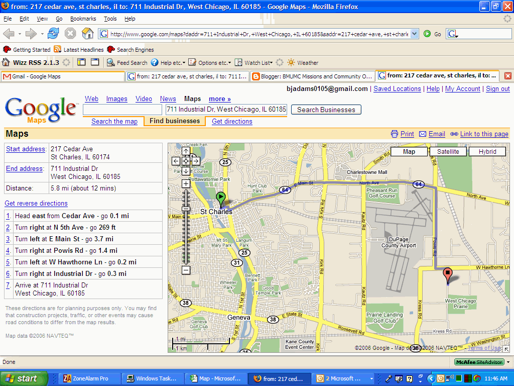Click the Email link
514x386 pixels.
[x=437, y=134]
